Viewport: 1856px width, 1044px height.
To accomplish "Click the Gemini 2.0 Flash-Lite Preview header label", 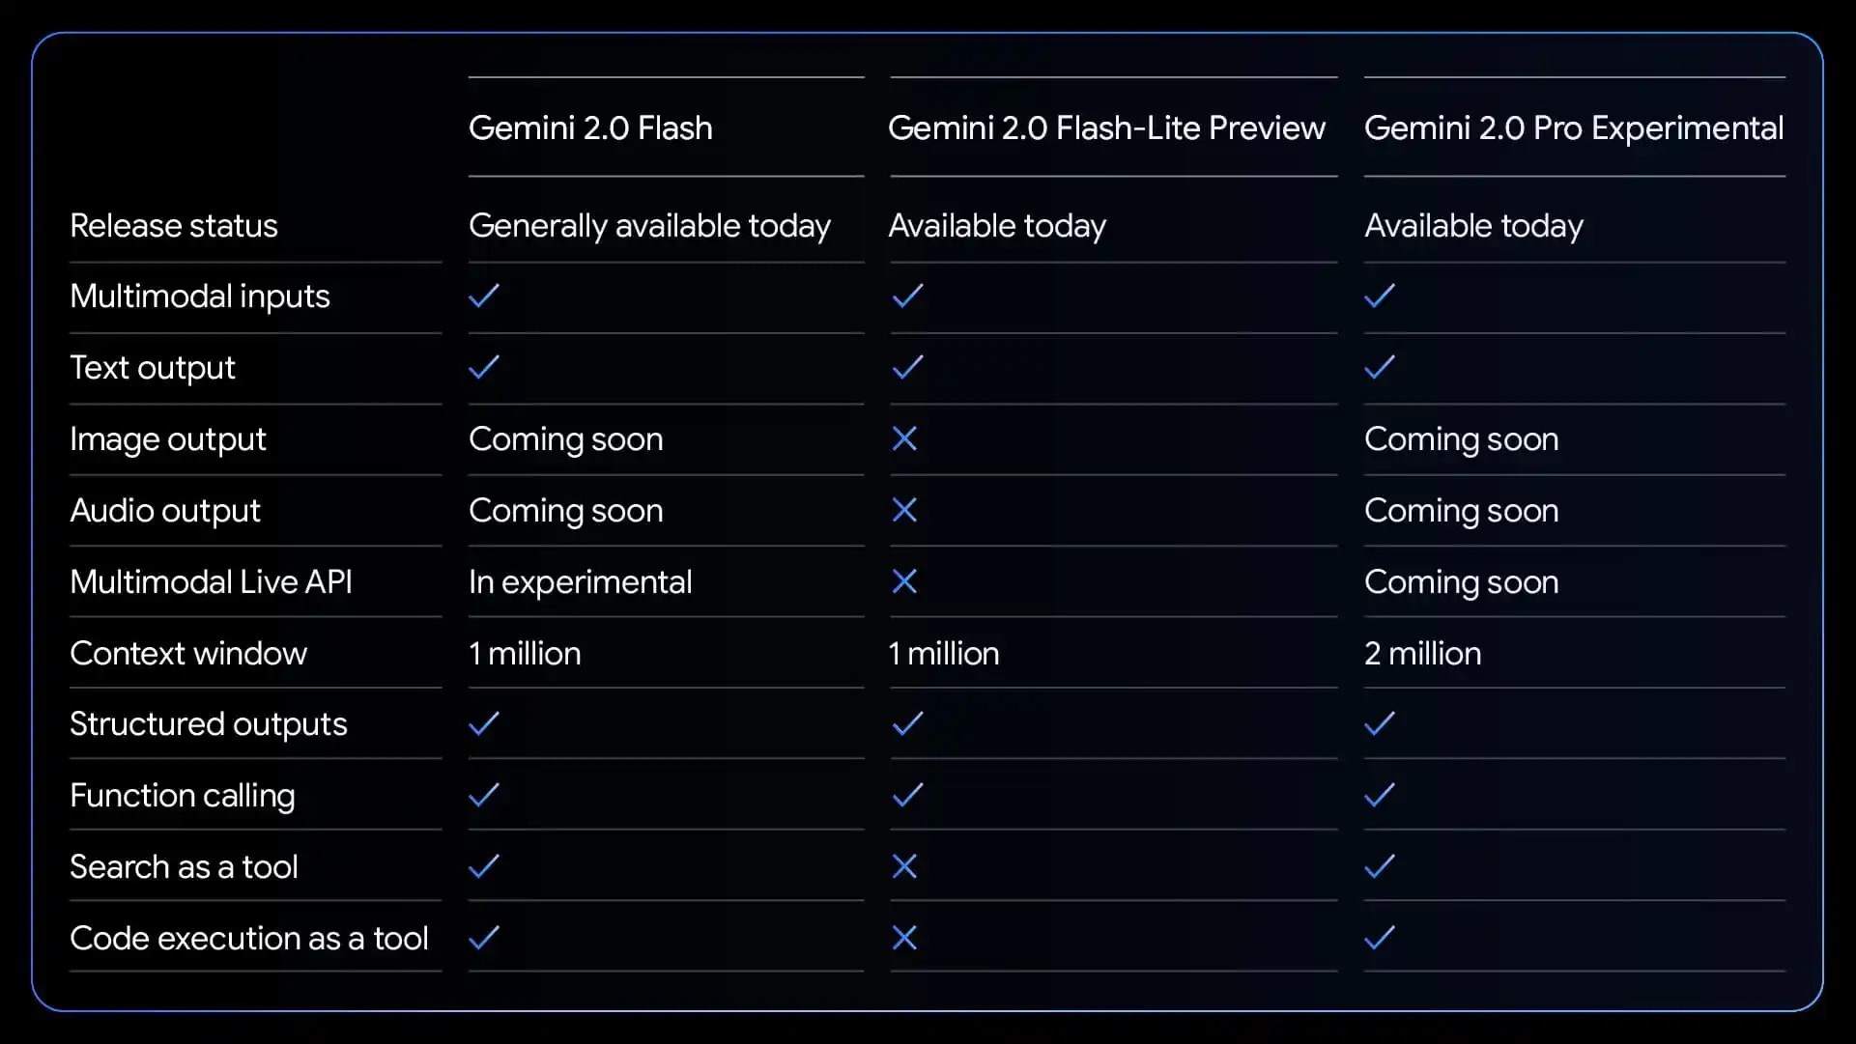I will (x=1105, y=127).
